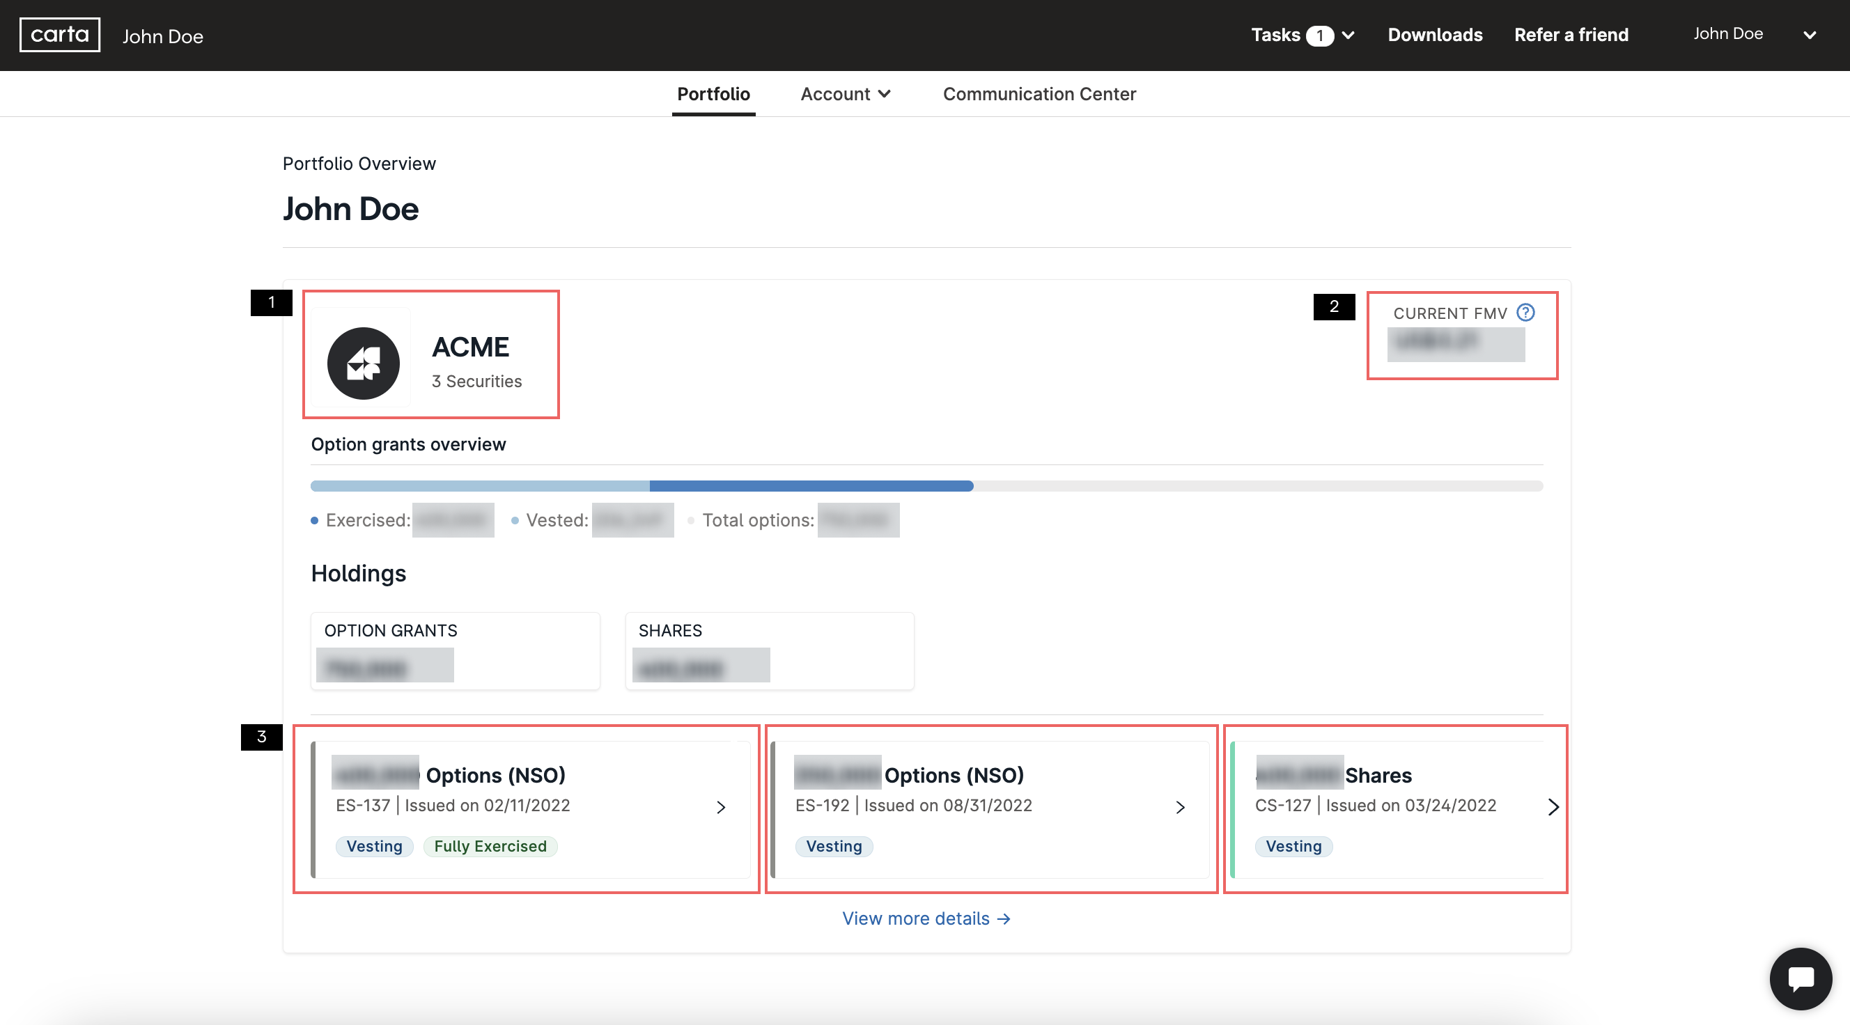Expand the Tasks dropdown chevron
The width and height of the screenshot is (1850, 1025).
click(x=1348, y=36)
